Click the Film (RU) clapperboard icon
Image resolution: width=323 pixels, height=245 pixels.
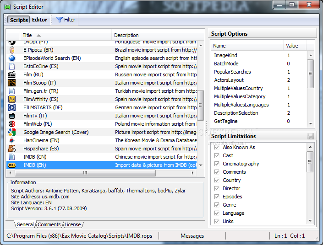tap(12, 75)
